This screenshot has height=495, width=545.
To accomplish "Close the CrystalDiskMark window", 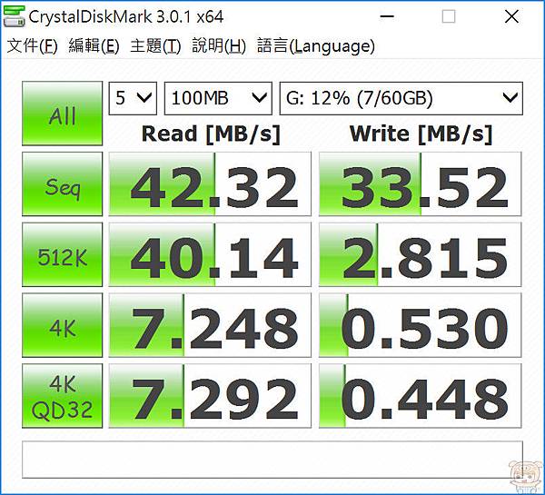I will coord(511,16).
